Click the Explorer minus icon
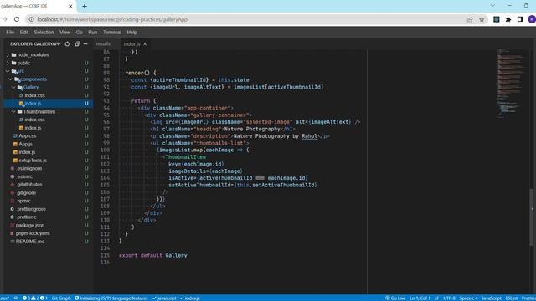 click(x=85, y=44)
